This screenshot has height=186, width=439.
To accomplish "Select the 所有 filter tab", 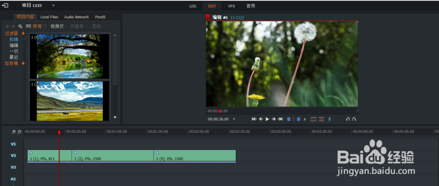I will 37,26.
